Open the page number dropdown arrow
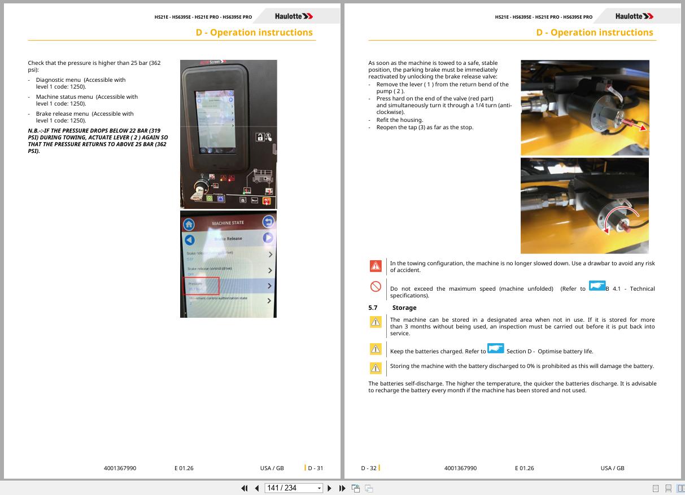685x495 pixels. [x=319, y=488]
